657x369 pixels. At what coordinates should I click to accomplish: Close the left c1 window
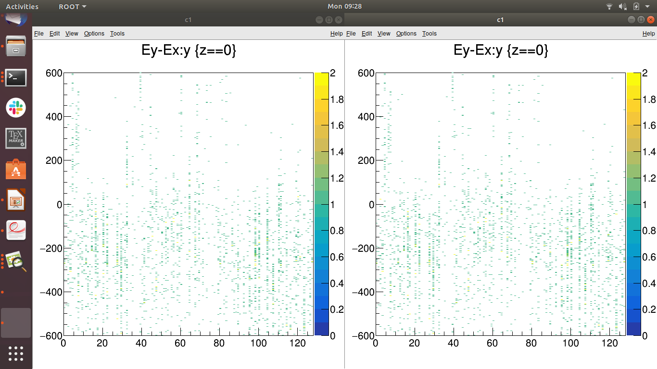[339, 20]
